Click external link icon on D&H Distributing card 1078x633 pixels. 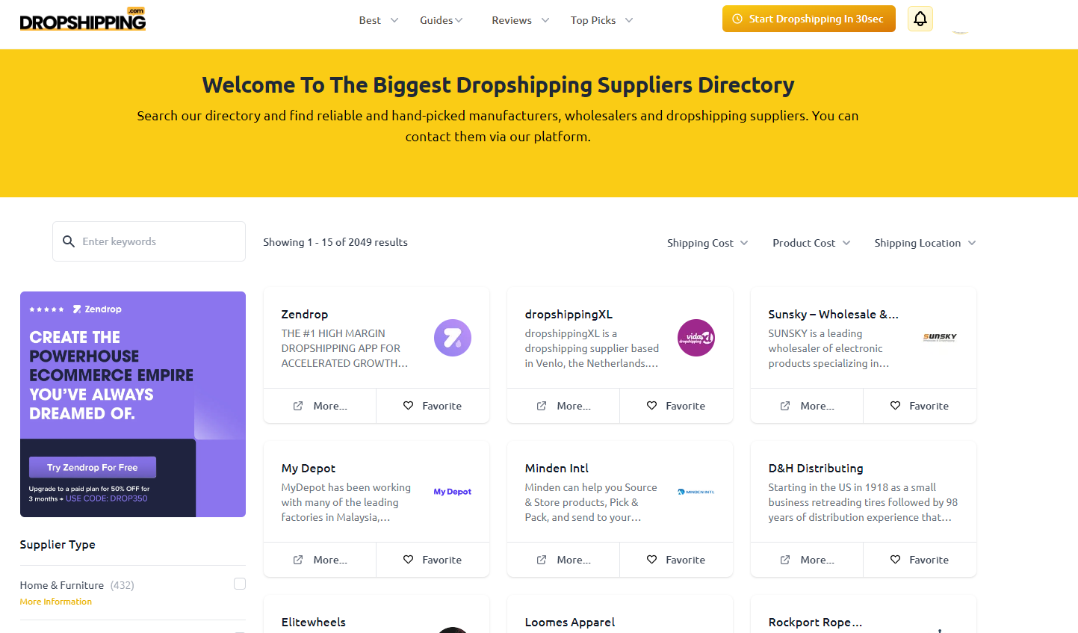pyautogui.click(x=785, y=560)
